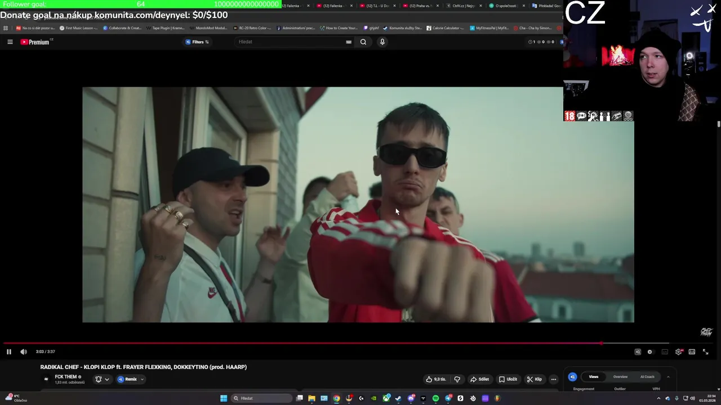Save video with Uložit
This screenshot has width=721, height=405.
coord(508,379)
